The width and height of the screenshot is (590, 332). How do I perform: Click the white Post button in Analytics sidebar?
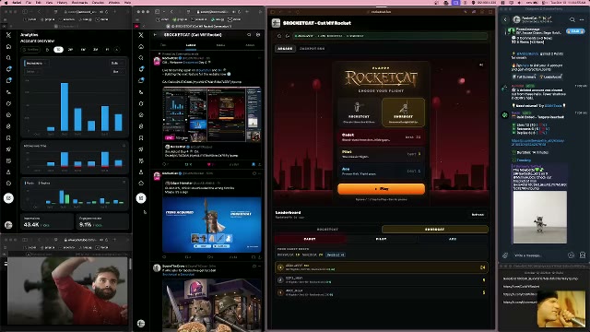[8, 198]
